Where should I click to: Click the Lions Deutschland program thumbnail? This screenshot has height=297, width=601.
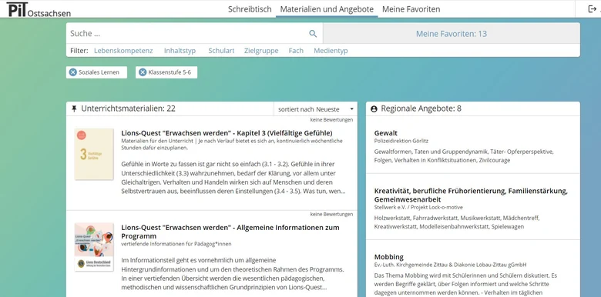94,247
